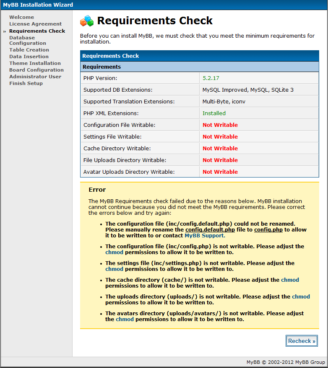Click the underlined config.php filename
This screenshot has width=328, height=368.
[268, 230]
